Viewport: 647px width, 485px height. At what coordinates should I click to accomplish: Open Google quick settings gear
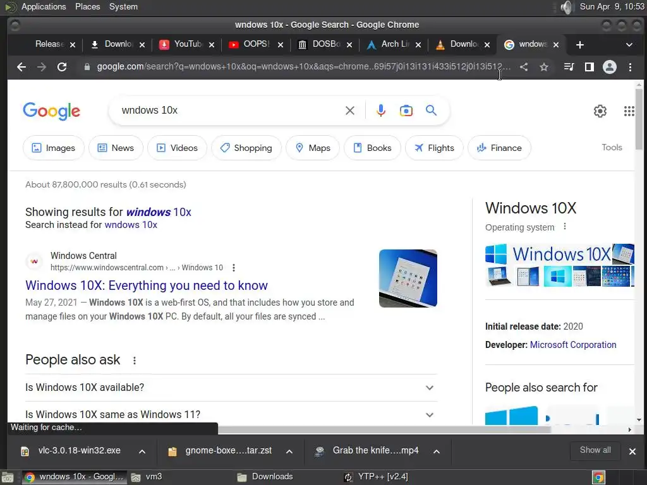point(600,111)
